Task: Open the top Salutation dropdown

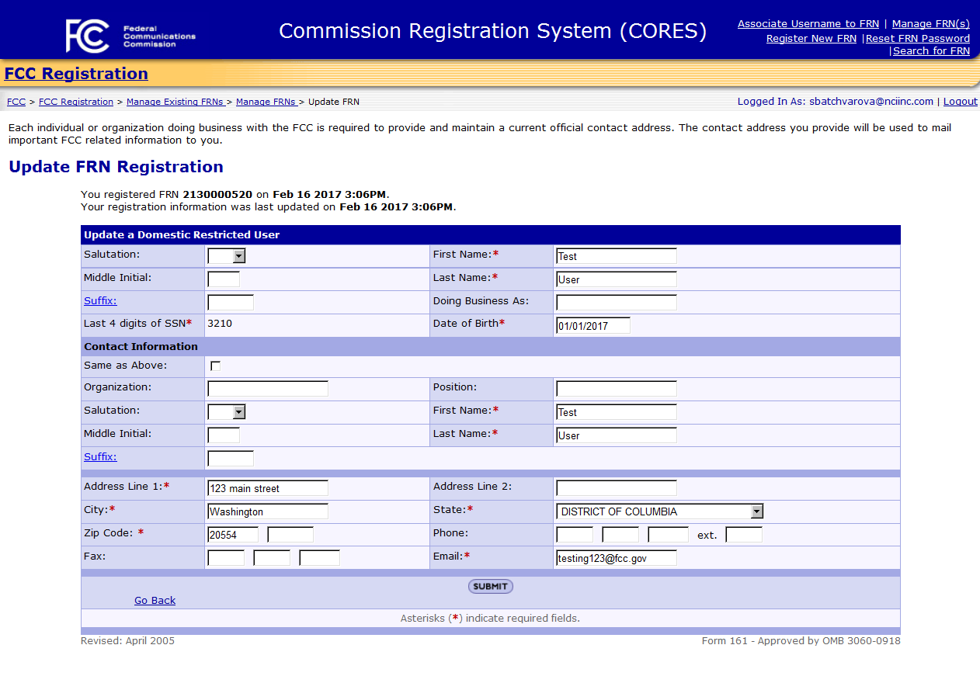Action: point(226,256)
